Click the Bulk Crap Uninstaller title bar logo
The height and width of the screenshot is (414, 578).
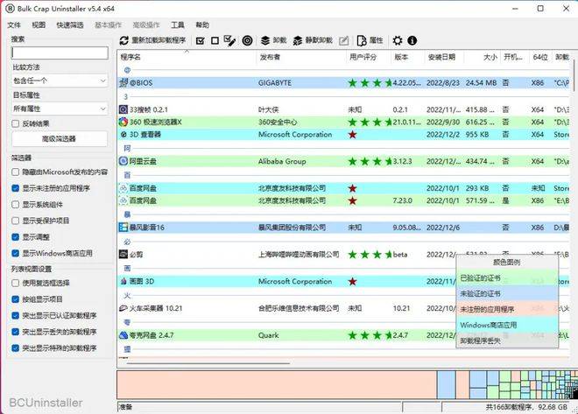(10, 8)
